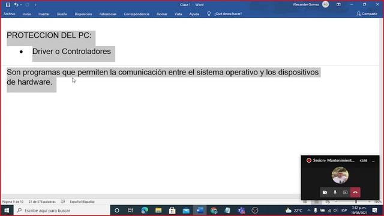The width and height of the screenshot is (384, 216).
Task: Click the proofing spell-check icon
Action: 63,202
